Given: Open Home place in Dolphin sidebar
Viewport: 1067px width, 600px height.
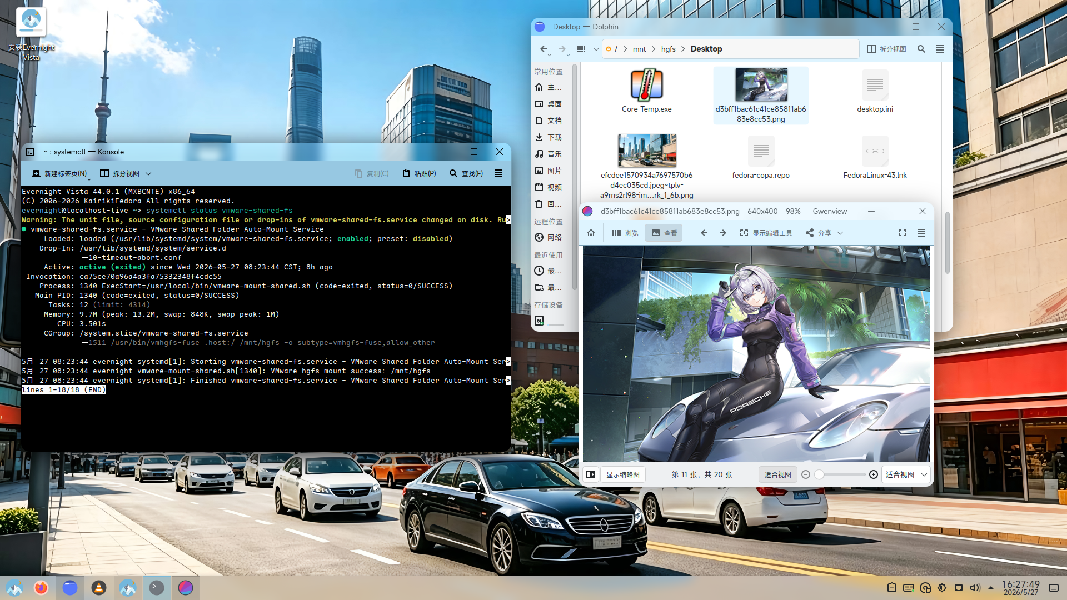Looking at the screenshot, I should (548, 87).
